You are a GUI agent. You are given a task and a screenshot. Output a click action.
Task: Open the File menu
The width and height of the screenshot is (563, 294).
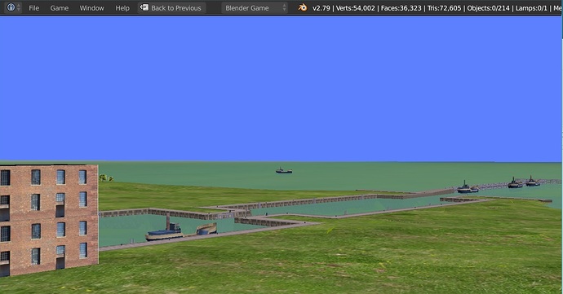coord(33,8)
